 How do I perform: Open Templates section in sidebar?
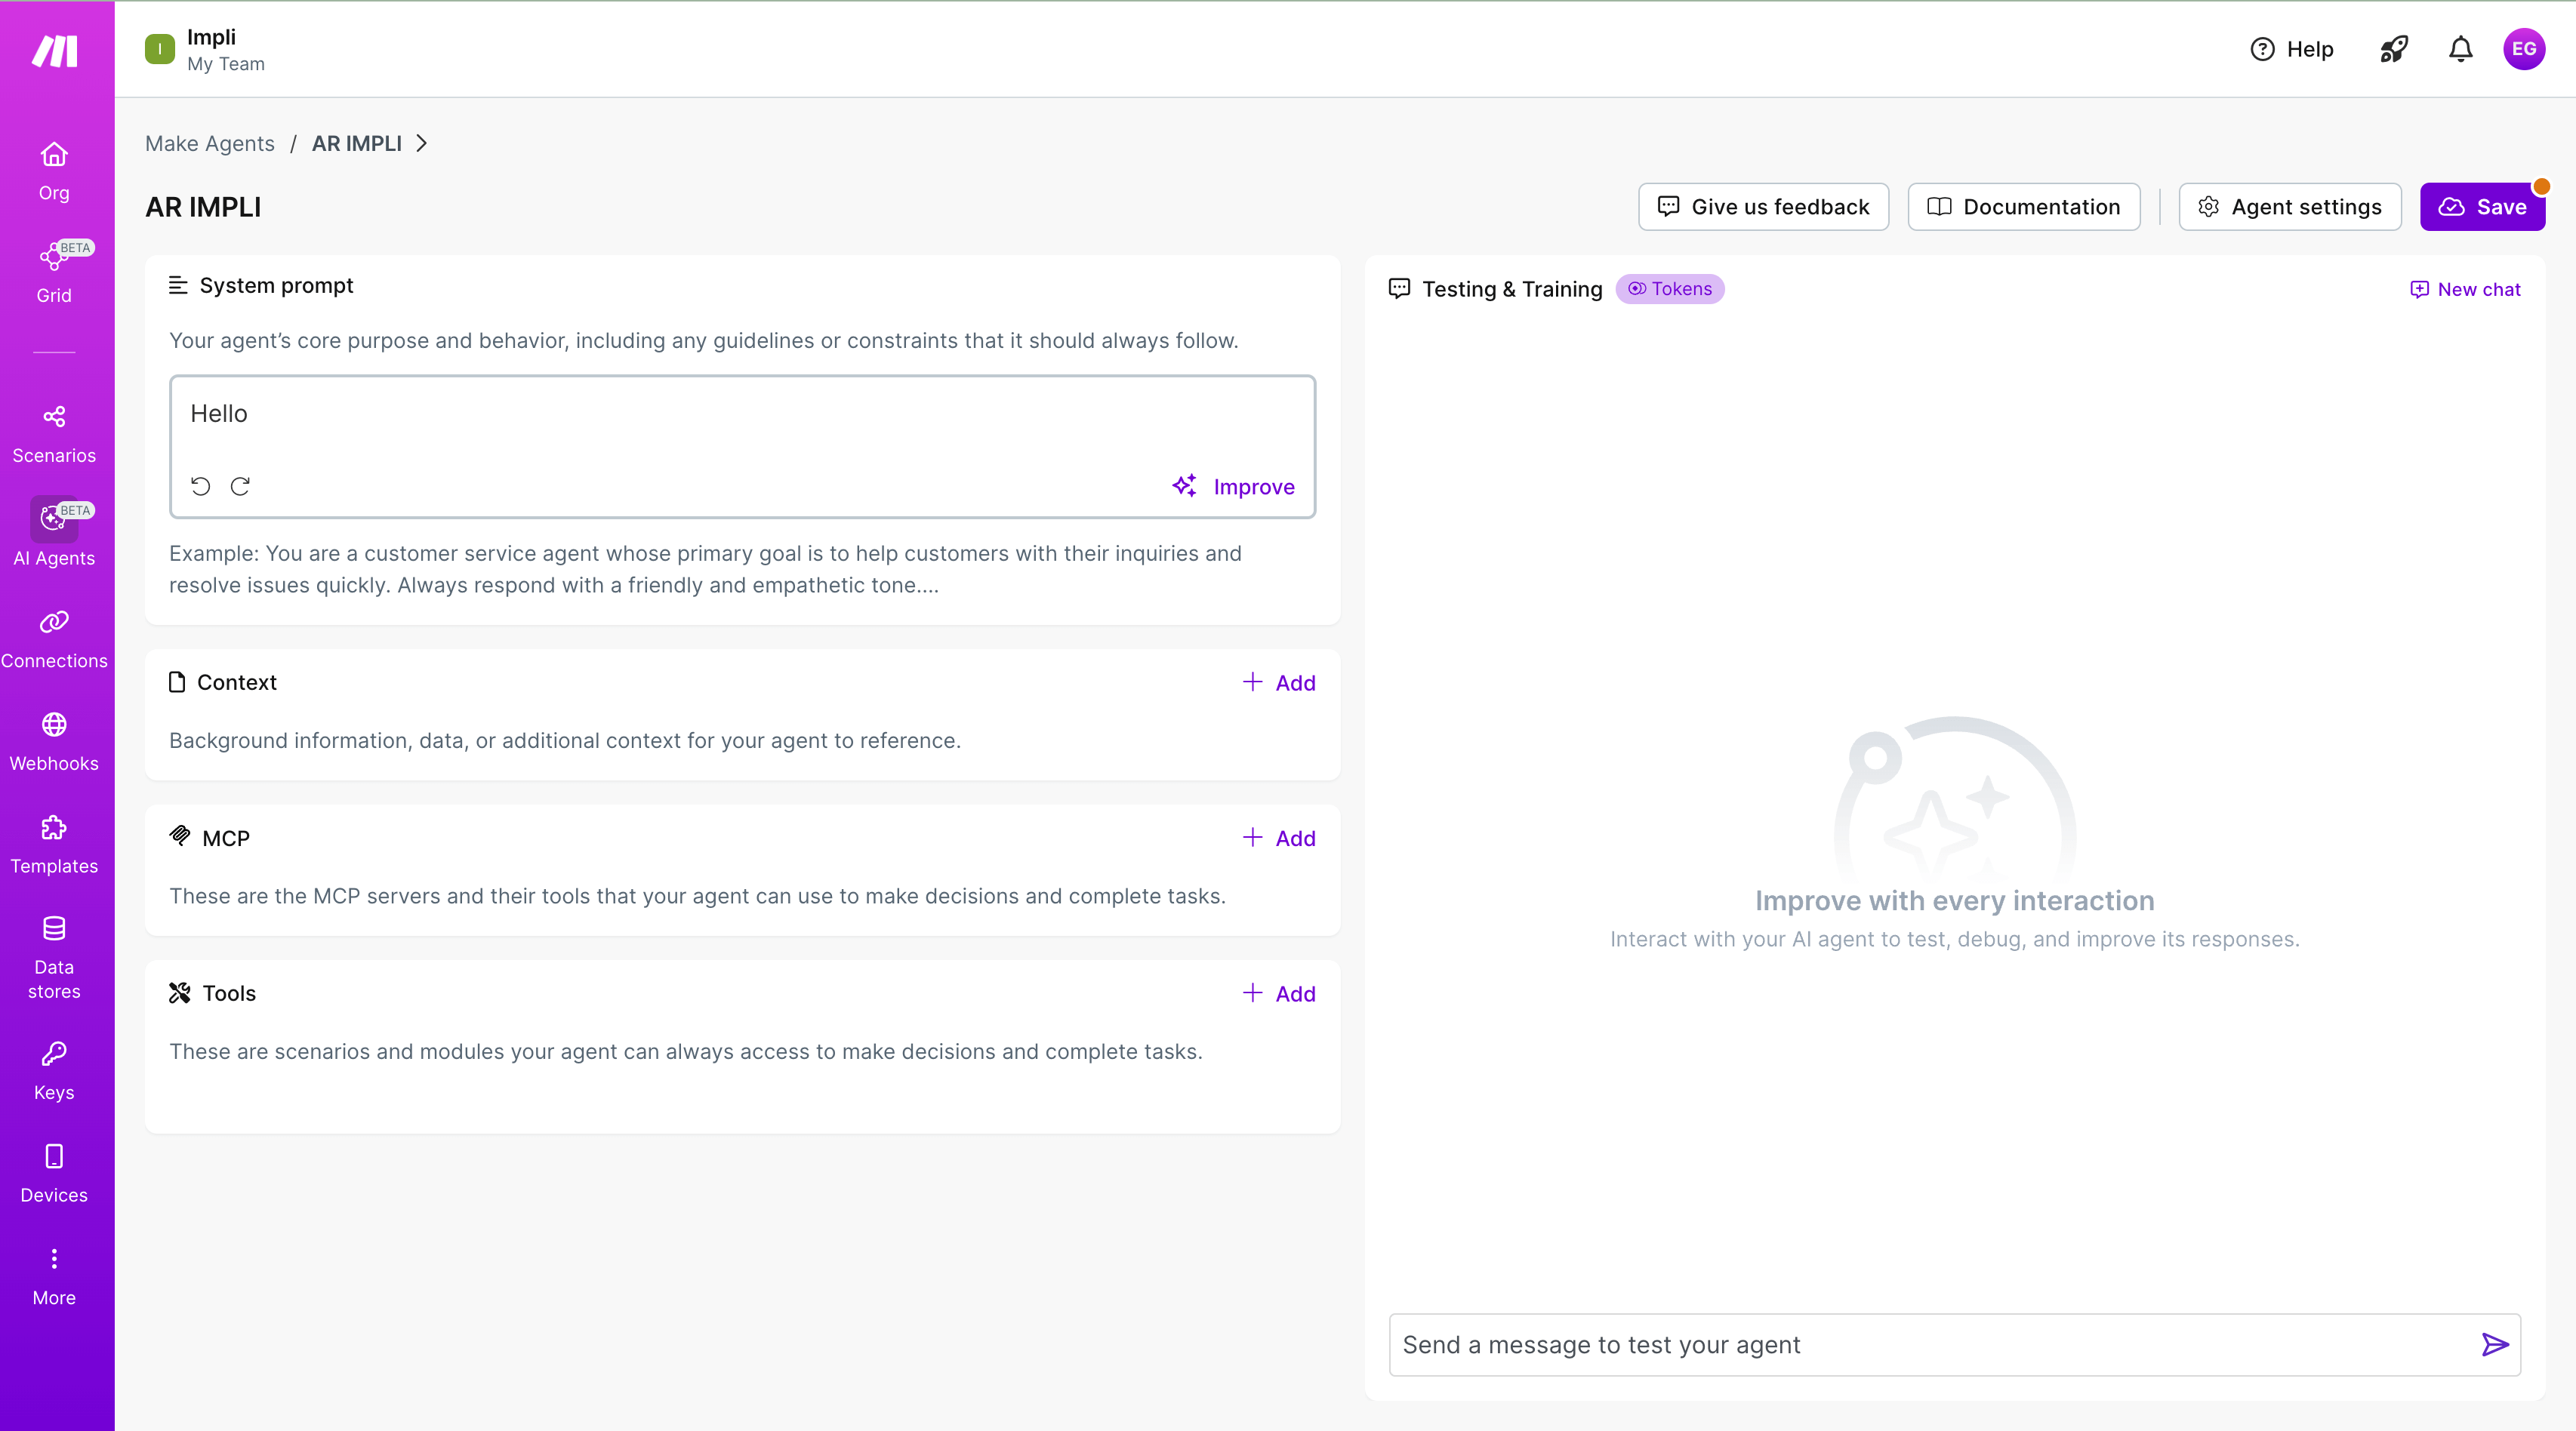[54, 844]
